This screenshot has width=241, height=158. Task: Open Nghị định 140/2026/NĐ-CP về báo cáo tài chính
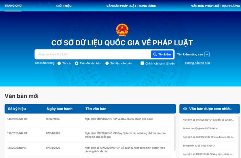[x=119, y=119]
